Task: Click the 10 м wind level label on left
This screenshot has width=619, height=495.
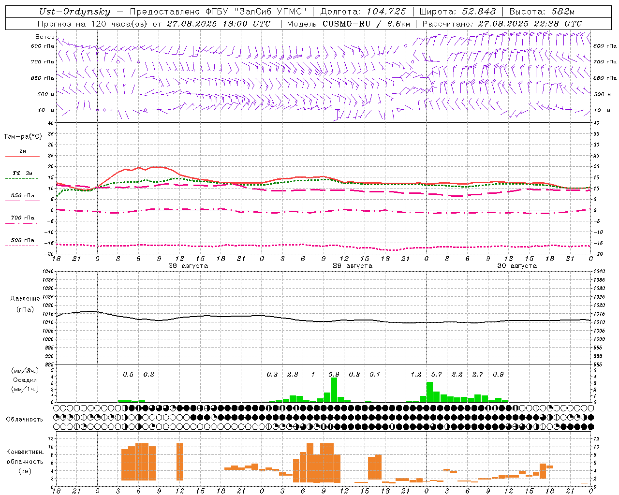Action: tap(46, 110)
